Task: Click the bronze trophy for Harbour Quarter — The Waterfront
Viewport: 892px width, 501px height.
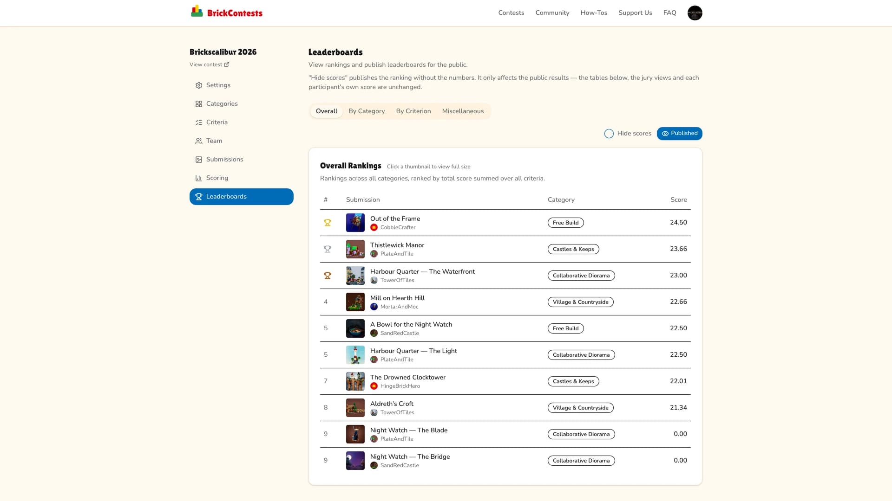Action: click(x=328, y=276)
